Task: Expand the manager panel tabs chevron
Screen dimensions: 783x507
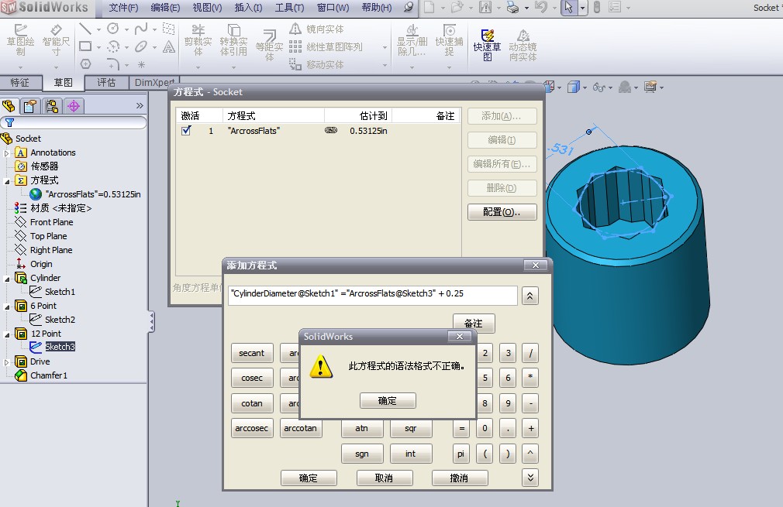Action: 140,106
